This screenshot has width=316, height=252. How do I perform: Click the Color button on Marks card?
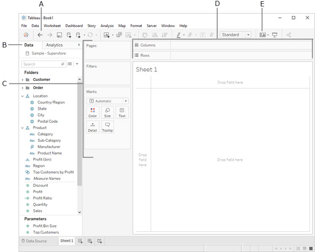[93, 112]
